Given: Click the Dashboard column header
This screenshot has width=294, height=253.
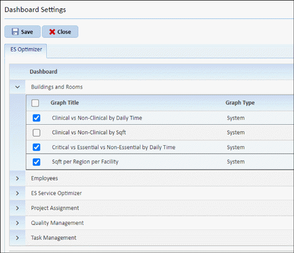Looking at the screenshot, I should (43, 72).
